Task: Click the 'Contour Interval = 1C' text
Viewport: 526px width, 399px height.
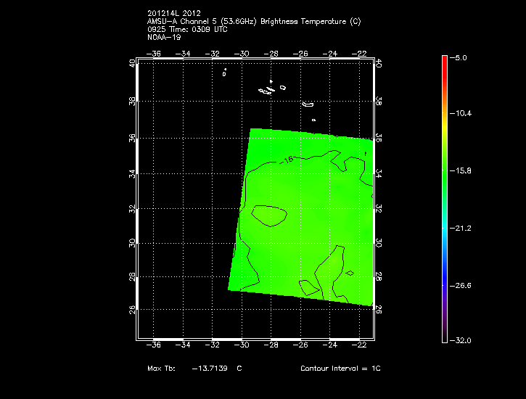Action: pos(340,369)
